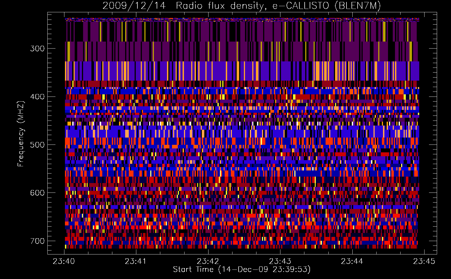Screen dimensions: 451x279
Task: Select the 600 frequency tick label
Action: tap(37, 193)
